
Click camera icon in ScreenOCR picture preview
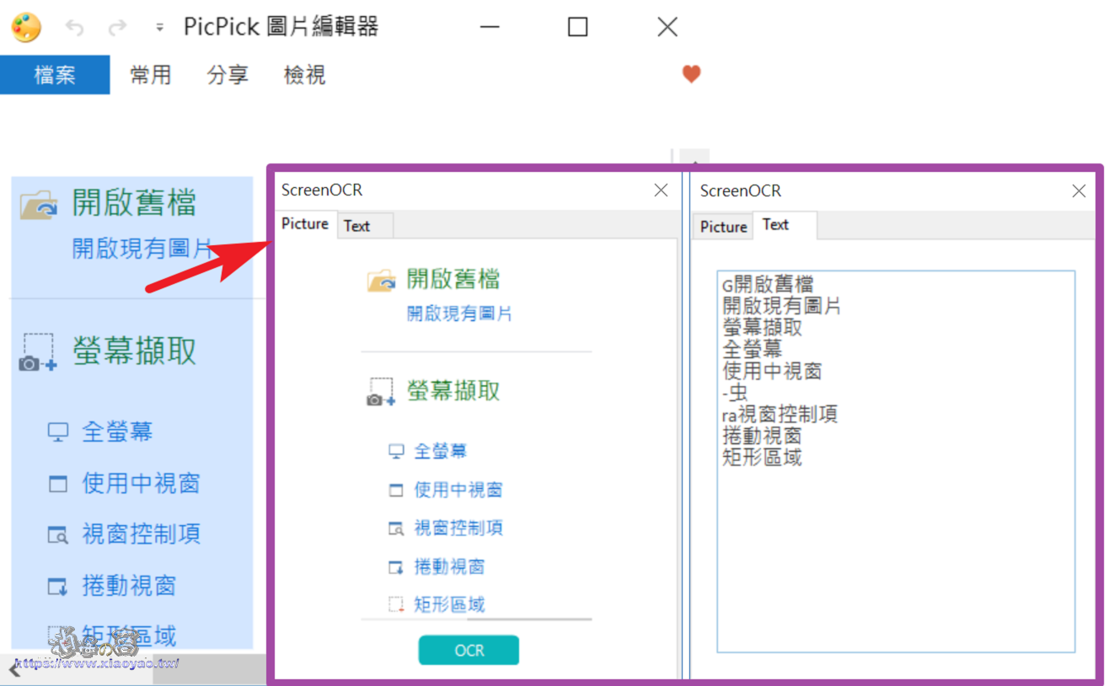(x=381, y=392)
